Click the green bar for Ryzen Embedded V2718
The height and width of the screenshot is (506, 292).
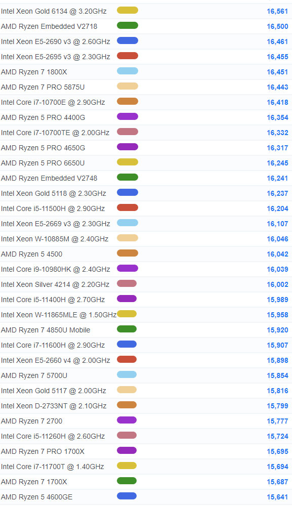[128, 25]
